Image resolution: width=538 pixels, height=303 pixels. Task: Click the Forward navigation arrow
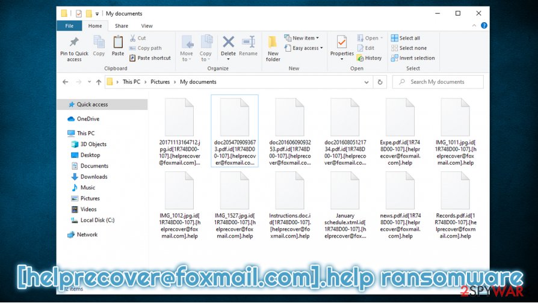79,82
